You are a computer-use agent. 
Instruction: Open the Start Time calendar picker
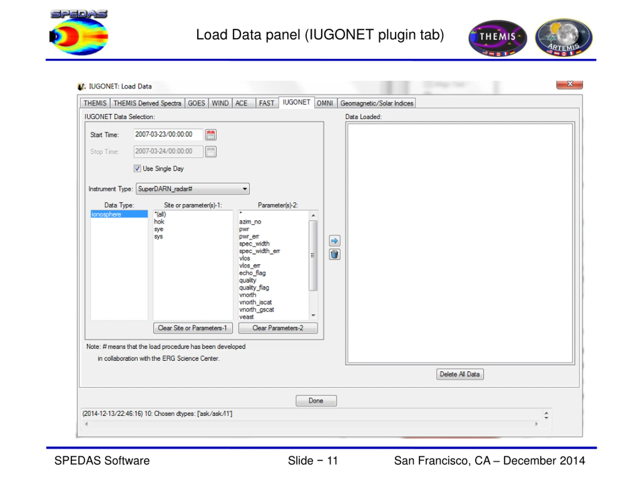211,135
